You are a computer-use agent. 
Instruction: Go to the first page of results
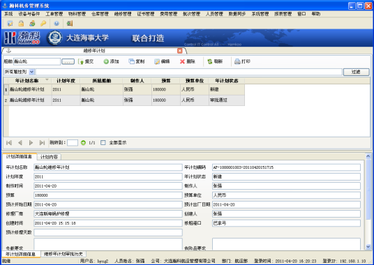[9, 143]
